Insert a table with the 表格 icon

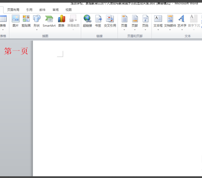[3, 19]
